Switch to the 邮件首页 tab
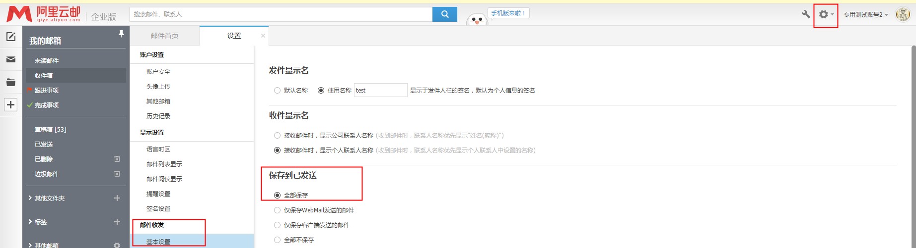 click(164, 36)
